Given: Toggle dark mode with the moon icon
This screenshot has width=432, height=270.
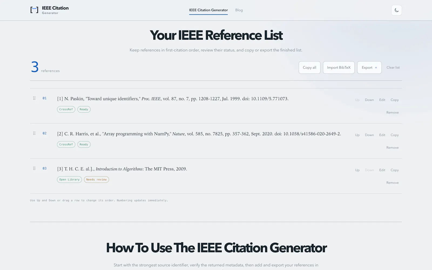Looking at the screenshot, I should 396,10.
